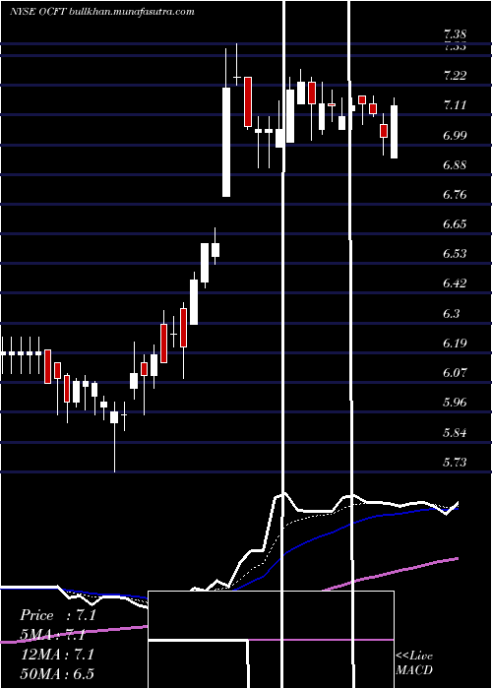Click the 6.65 price axis label
492x689 pixels.
tap(455, 224)
